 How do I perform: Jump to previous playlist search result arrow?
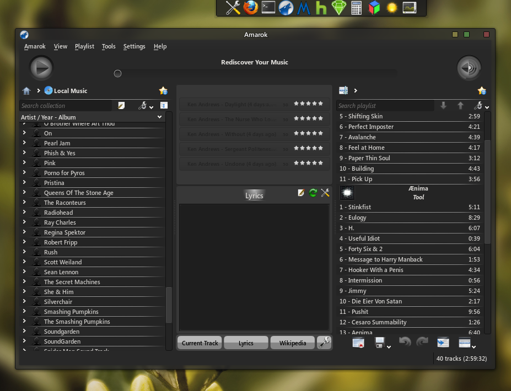(x=460, y=106)
